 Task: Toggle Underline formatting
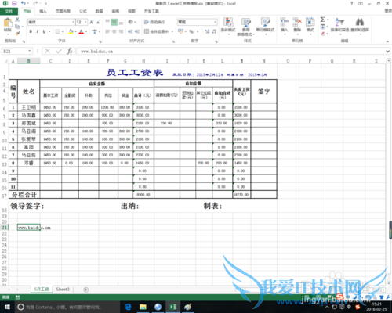point(44,31)
